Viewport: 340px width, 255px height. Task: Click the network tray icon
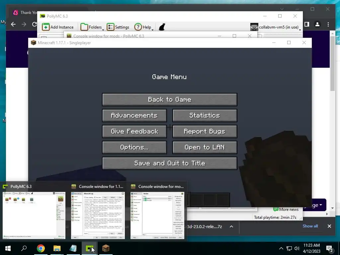(289, 248)
